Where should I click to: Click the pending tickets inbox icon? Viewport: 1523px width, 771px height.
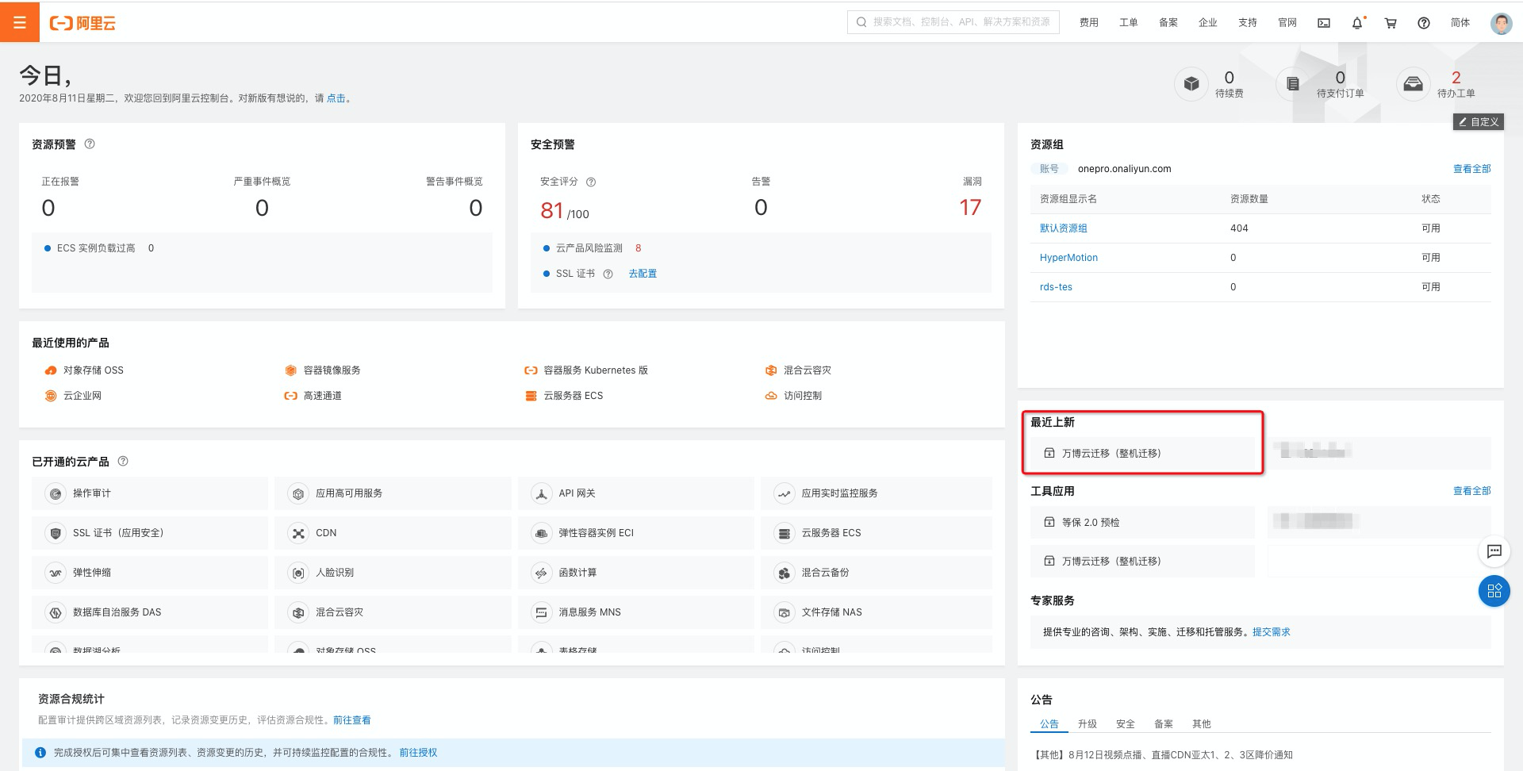click(1414, 84)
